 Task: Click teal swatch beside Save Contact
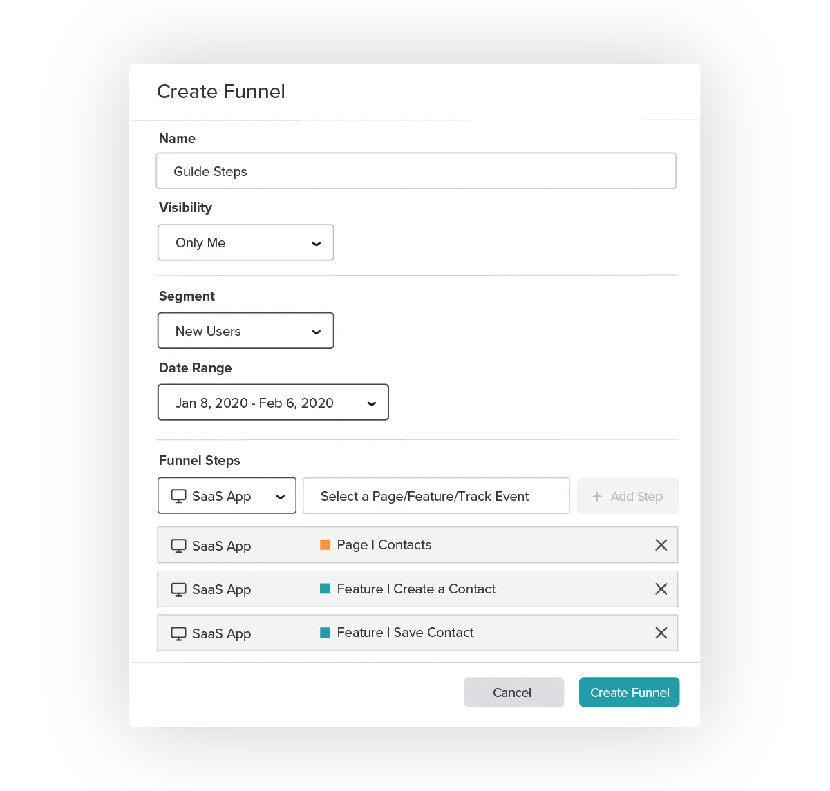tap(325, 632)
